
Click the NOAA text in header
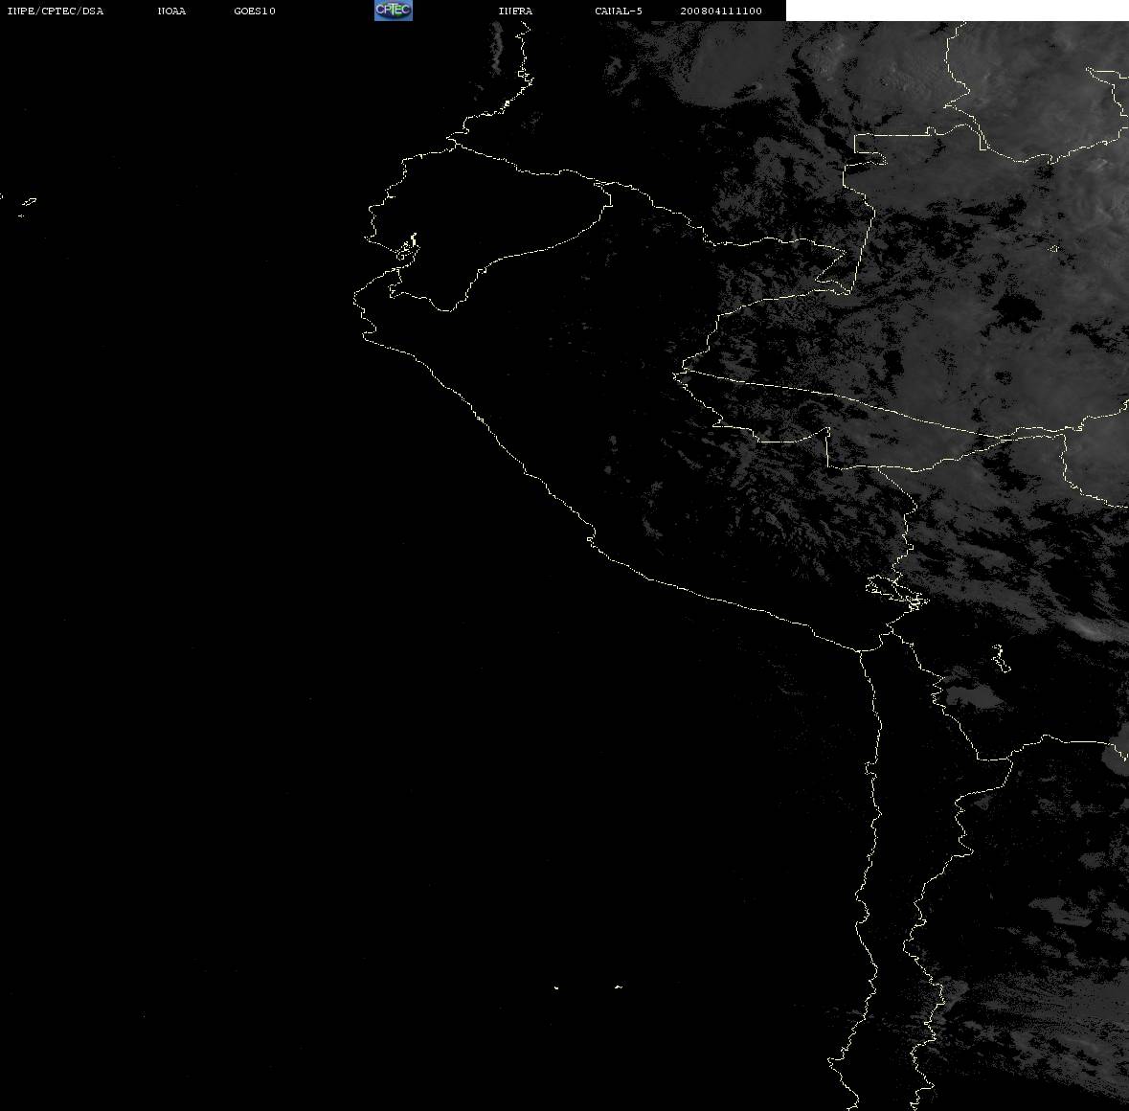pos(171,11)
